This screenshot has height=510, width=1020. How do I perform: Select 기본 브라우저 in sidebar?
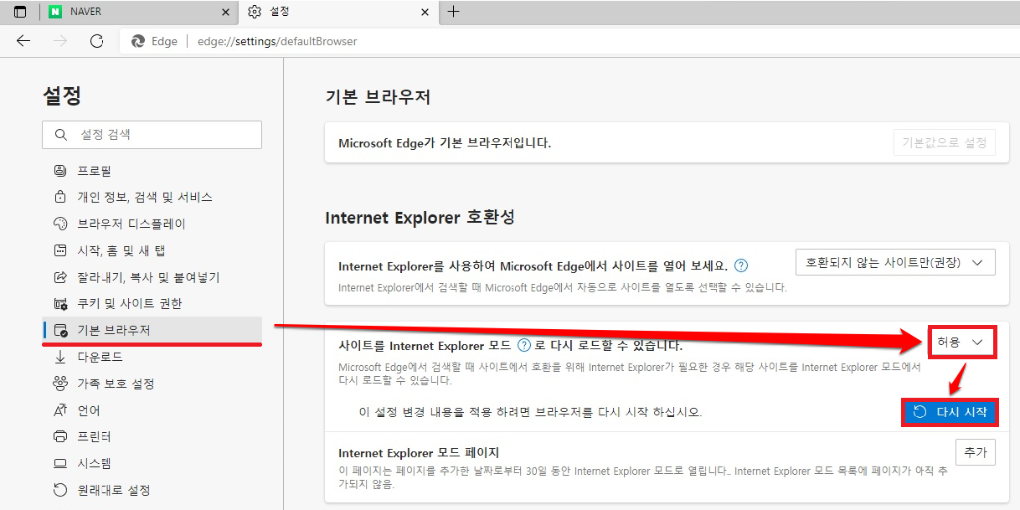tap(152, 331)
